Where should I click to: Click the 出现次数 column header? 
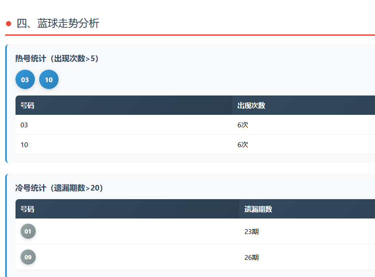(x=251, y=105)
